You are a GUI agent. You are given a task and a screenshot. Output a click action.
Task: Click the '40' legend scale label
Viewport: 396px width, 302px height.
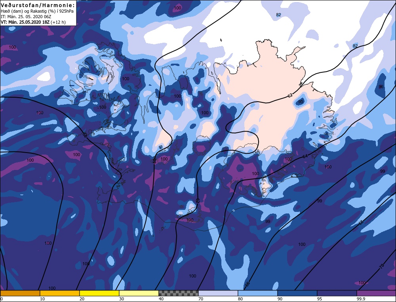tap(161, 299)
